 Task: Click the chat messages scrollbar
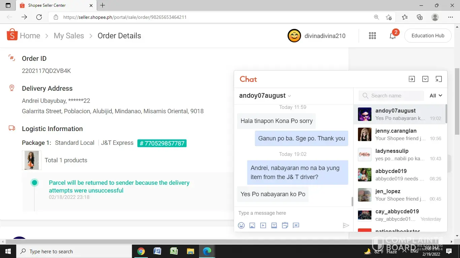(352, 201)
